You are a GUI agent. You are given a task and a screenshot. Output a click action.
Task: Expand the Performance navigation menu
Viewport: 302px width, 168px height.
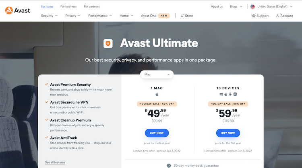[100, 16]
